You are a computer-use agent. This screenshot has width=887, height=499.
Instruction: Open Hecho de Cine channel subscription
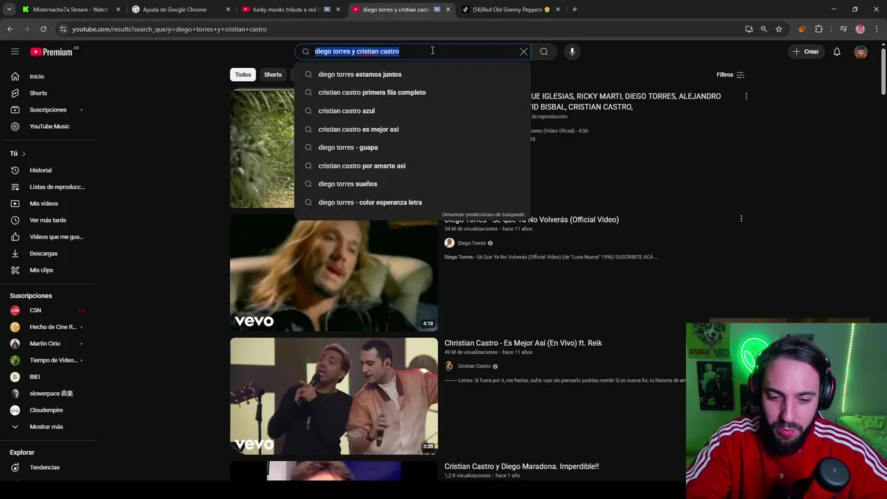[49, 326]
